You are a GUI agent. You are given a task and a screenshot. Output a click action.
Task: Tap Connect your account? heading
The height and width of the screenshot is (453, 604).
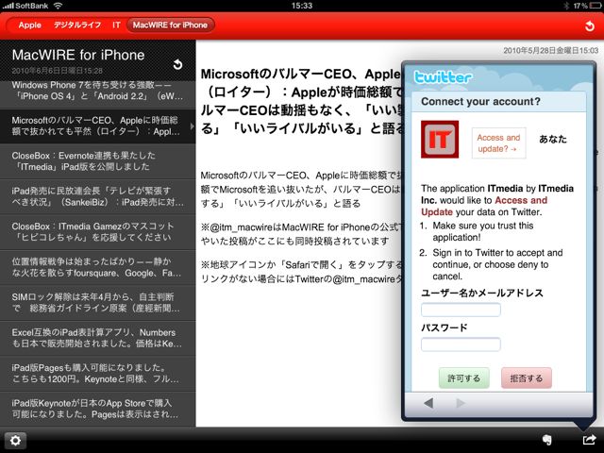pyautogui.click(x=480, y=102)
